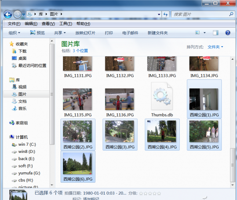Select the 西湖公园(4).JPG thumbnail

pos(162,135)
